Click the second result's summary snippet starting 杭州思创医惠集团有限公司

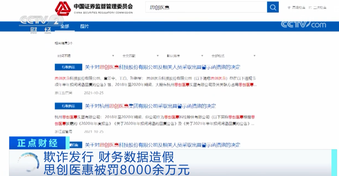click(155, 120)
